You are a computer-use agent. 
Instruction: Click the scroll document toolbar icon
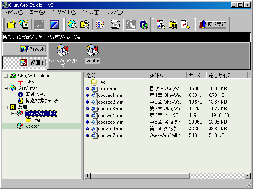click(x=115, y=24)
